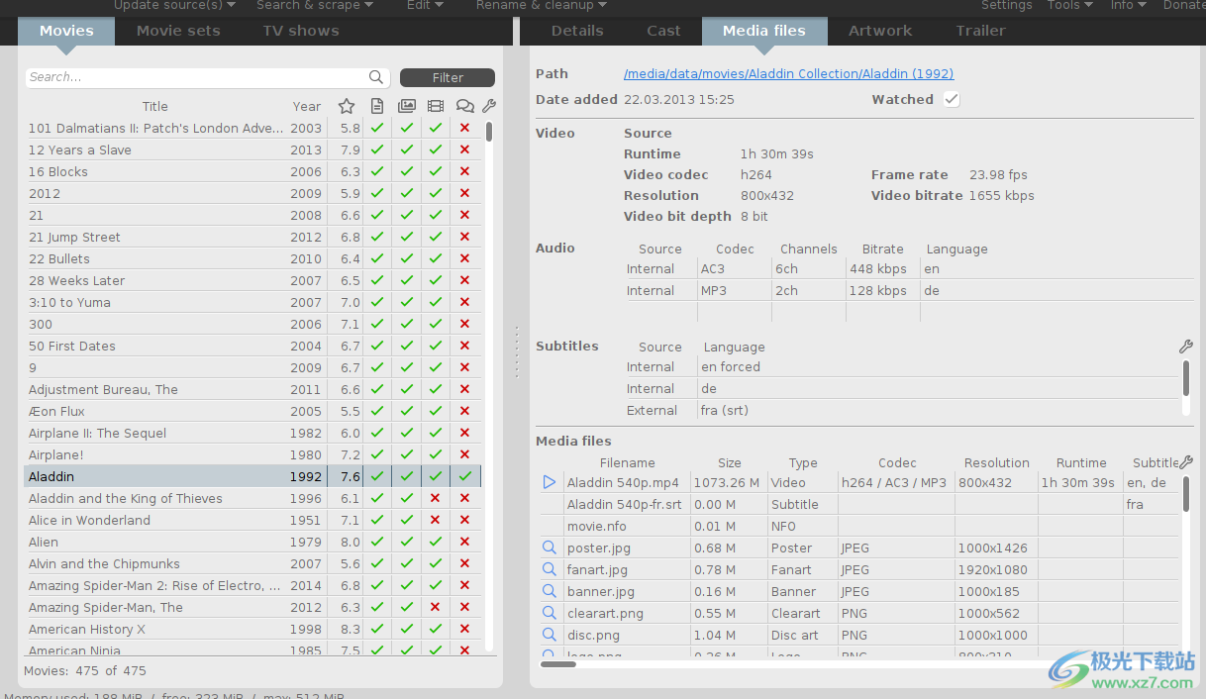Click the media files Resolution column header
The width and height of the screenshot is (1206, 699).
[997, 462]
